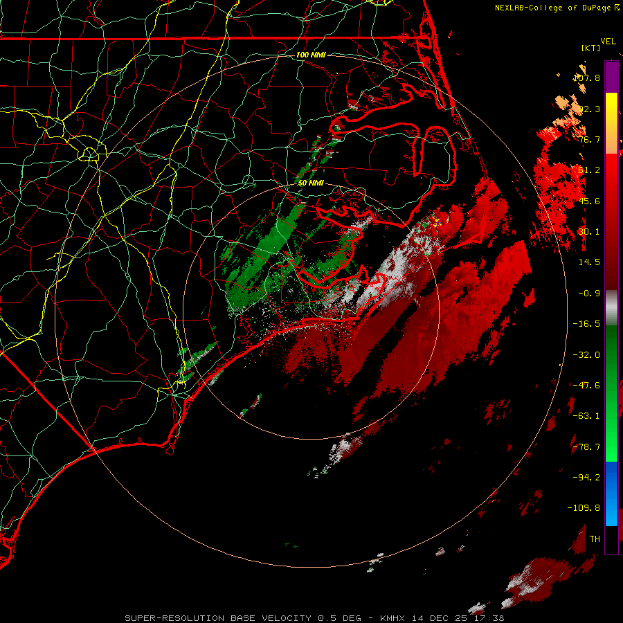Viewport: 623px width, 623px height.
Task: Click the 100 NMI range ring label
Action: pos(311,55)
